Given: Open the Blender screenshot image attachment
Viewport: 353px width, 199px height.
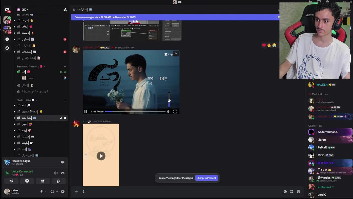Looking at the screenshot, I should coord(132,30).
